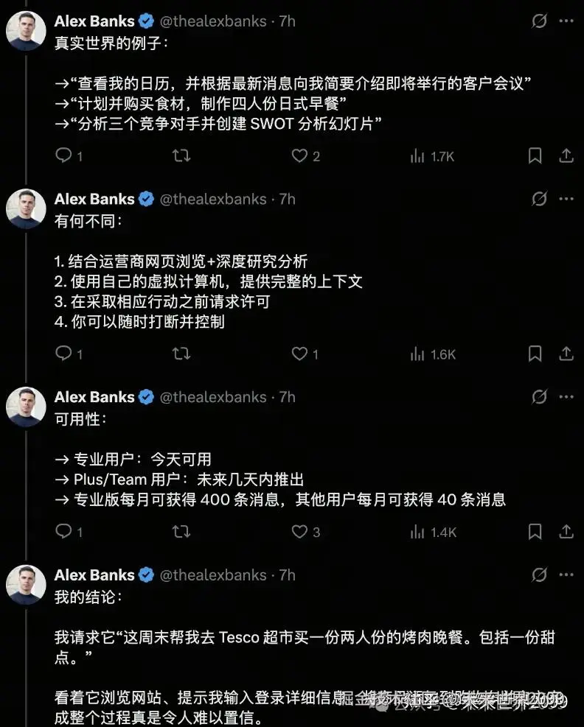Bookmark the '可用性' tweet
Viewport: 584px width, 727px height.
pyautogui.click(x=535, y=532)
